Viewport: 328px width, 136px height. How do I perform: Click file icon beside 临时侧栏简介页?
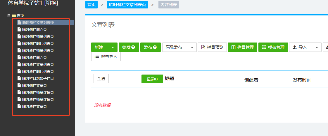[19, 29]
